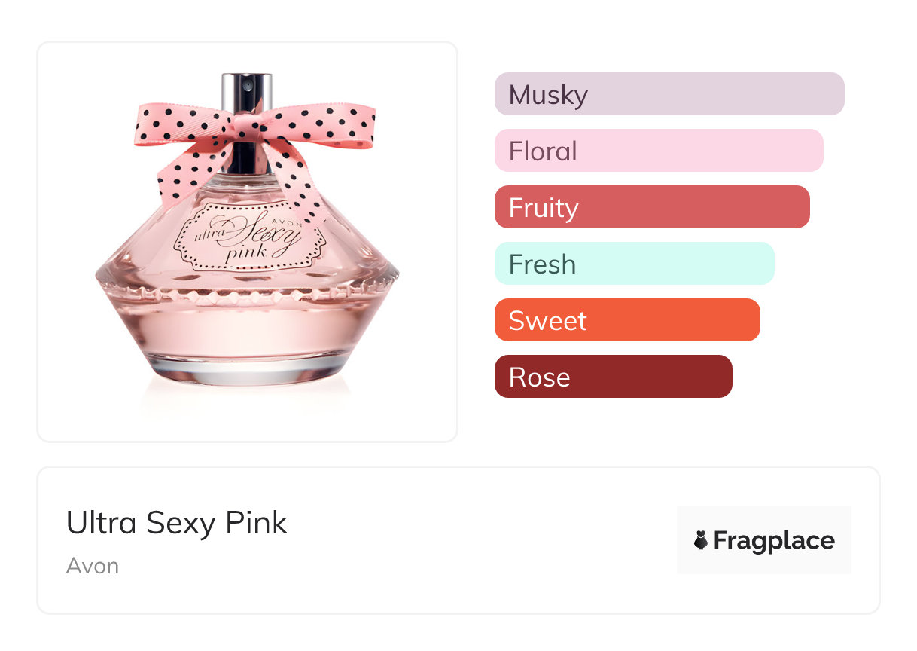Screen dimensions: 917x651
Task: Click the silver spray nozzle cap
Action: click(246, 90)
